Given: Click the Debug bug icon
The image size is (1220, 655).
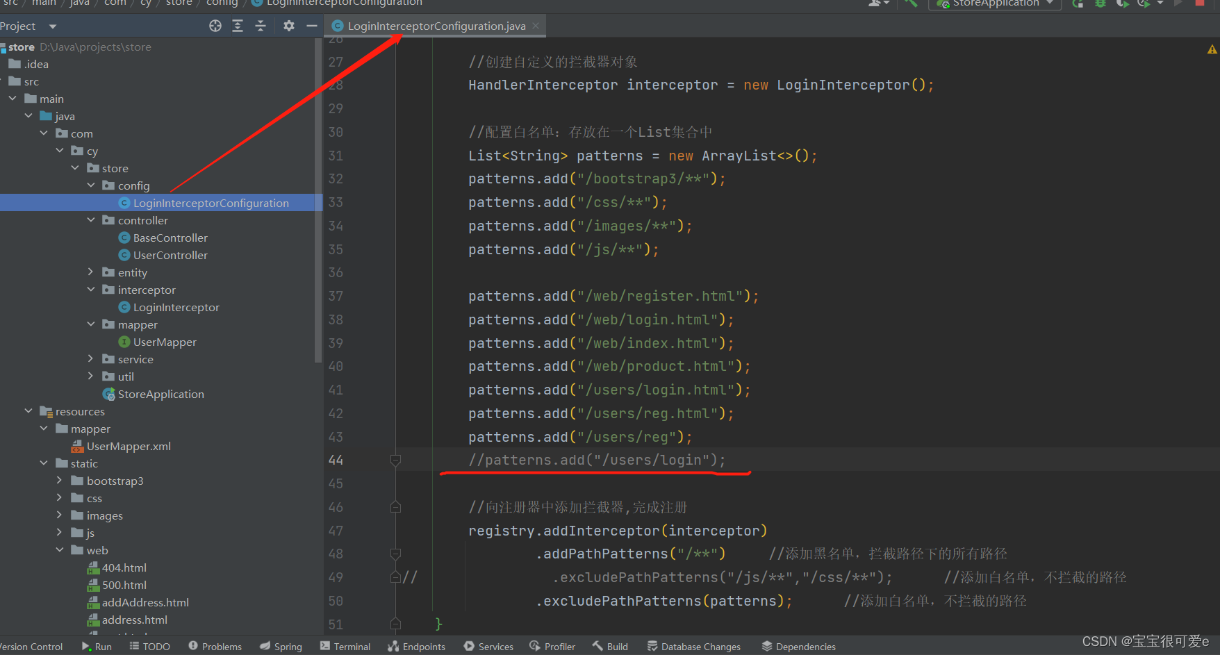Looking at the screenshot, I should pyautogui.click(x=1101, y=3).
